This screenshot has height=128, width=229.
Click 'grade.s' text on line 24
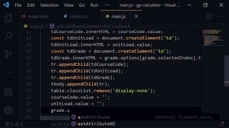60,110
